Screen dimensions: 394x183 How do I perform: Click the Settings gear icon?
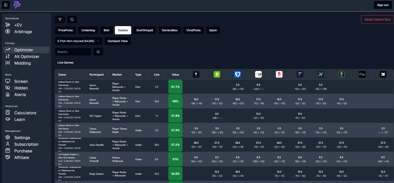pos(8,137)
